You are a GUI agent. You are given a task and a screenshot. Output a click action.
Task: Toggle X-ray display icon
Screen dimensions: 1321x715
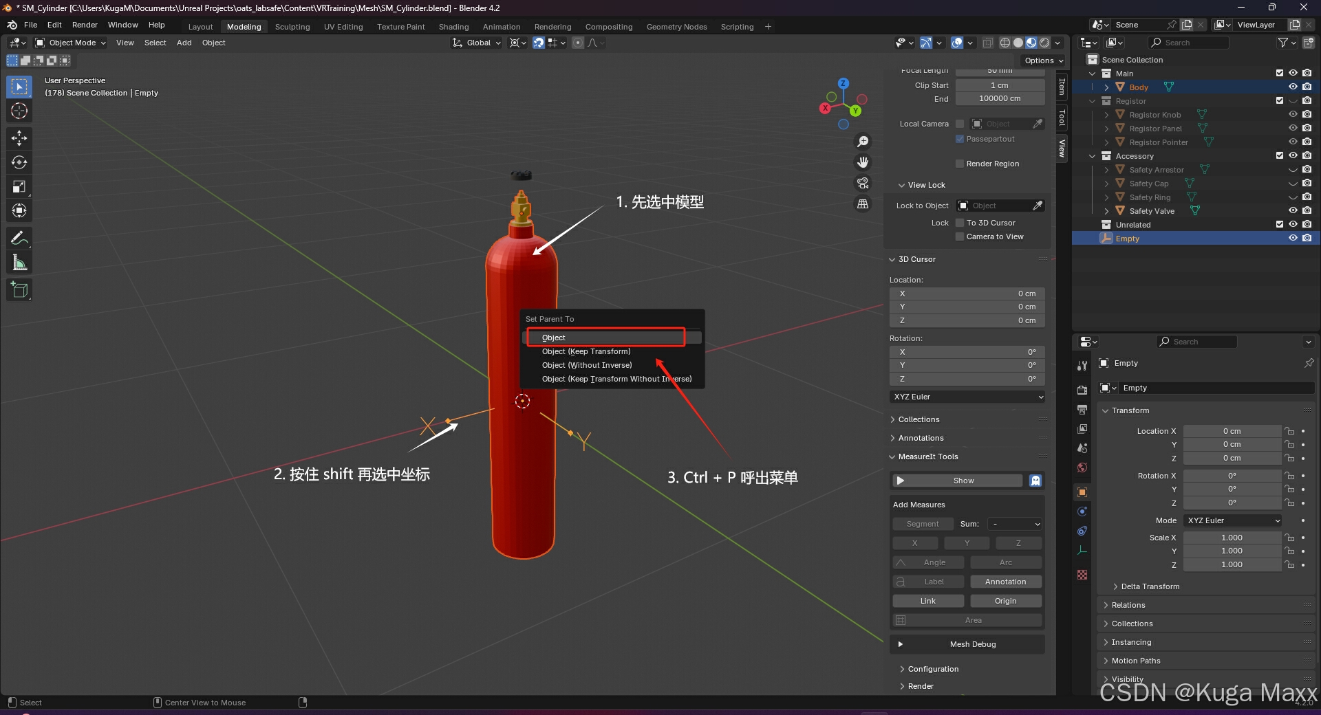[x=987, y=43]
